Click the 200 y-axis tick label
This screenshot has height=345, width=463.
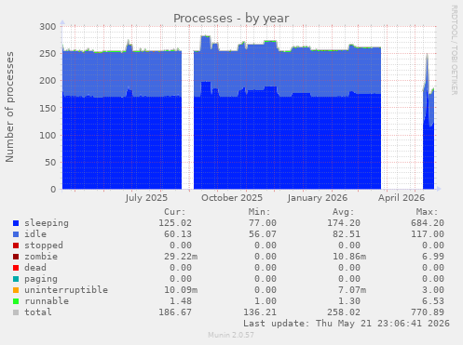[x=48, y=81]
